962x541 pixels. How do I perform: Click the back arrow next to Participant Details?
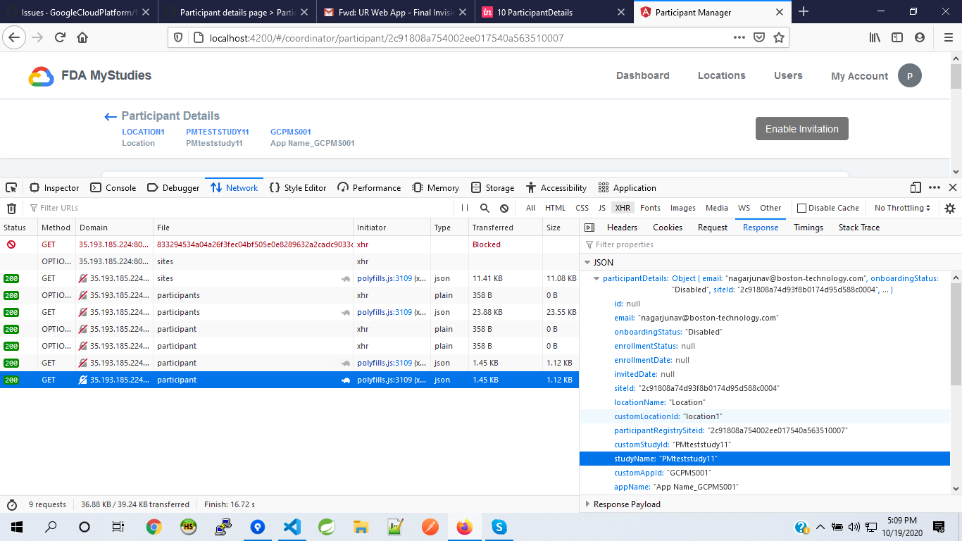(111, 117)
